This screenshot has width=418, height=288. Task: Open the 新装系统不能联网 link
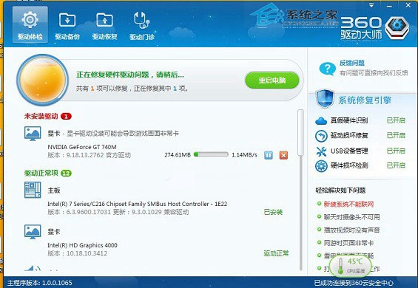[x=348, y=204]
